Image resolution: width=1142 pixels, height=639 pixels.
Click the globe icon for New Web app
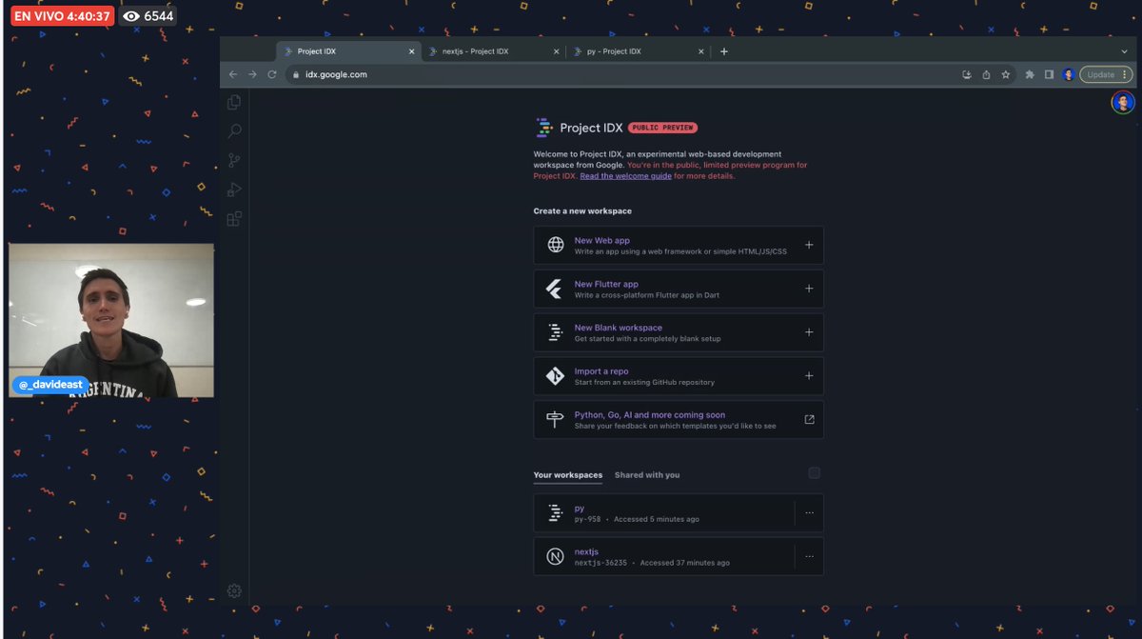tap(555, 245)
